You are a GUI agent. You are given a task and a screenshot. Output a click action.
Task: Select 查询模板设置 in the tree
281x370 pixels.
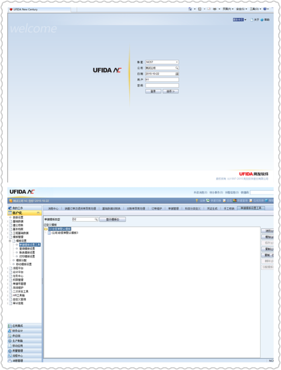pos(27,249)
